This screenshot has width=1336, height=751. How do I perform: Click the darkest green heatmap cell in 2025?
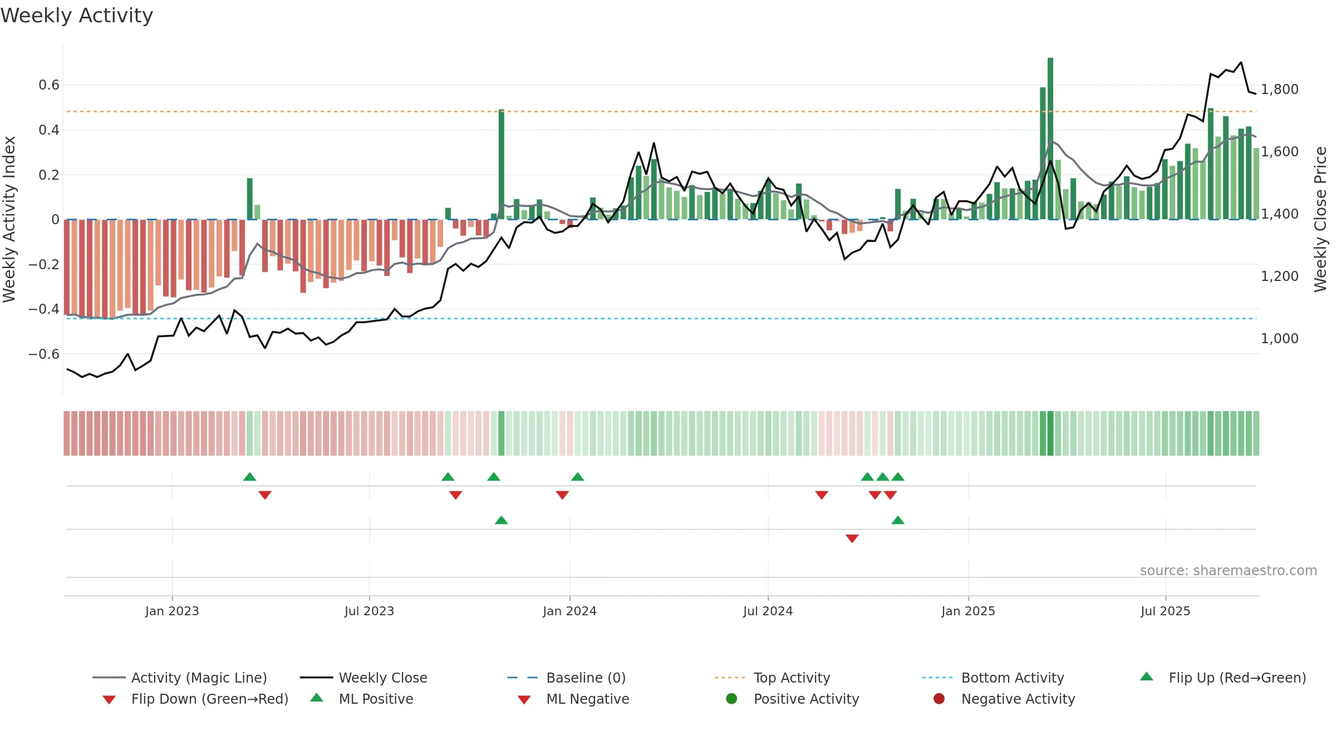(1050, 433)
